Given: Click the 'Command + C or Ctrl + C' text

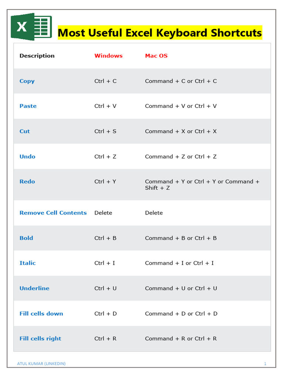Looking at the screenshot, I should [181, 81].
